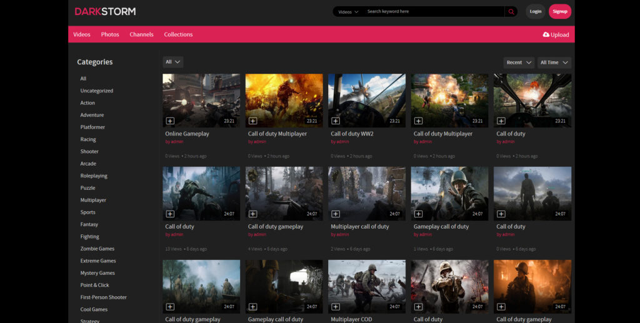Select the Shooter category
This screenshot has width=640, height=323.
coord(89,152)
